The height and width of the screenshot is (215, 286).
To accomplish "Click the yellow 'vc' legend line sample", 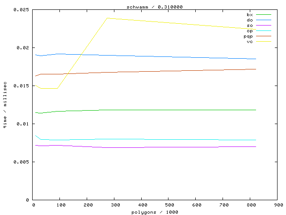I will point(264,42).
